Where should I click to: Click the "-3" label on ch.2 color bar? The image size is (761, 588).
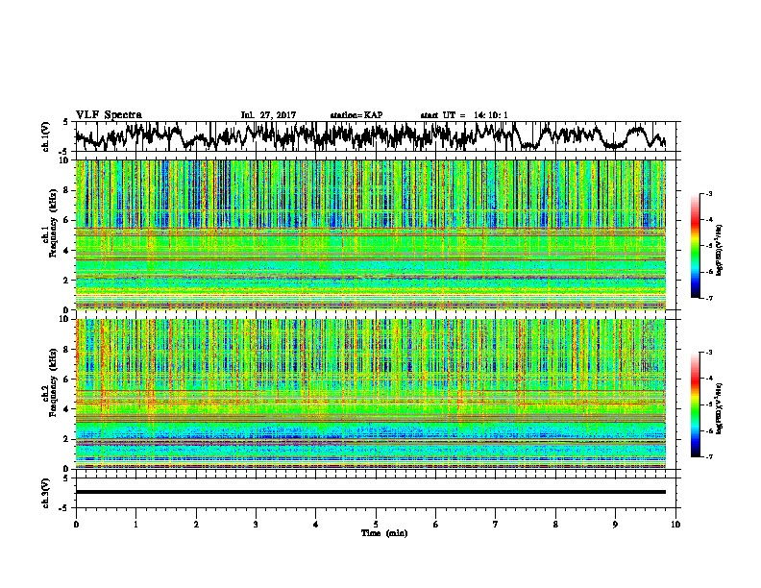pos(709,353)
